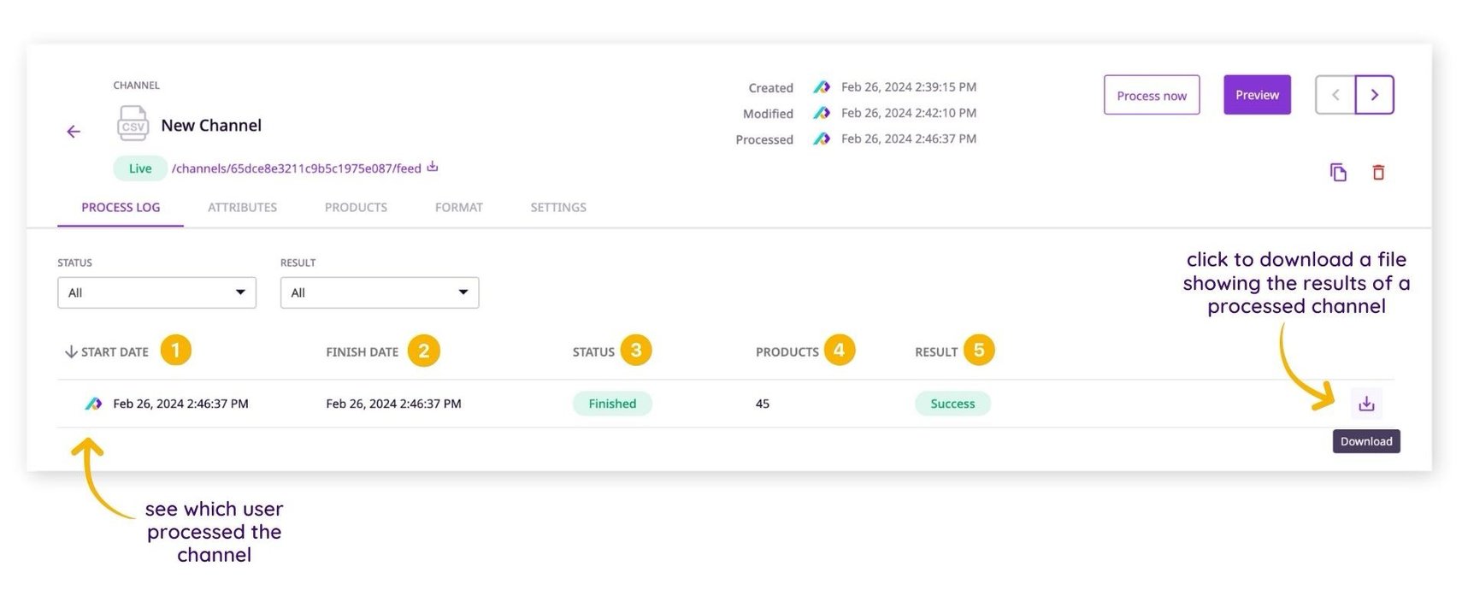This screenshot has height=590, width=1468.
Task: Open the Settings tab
Action: [558, 208]
